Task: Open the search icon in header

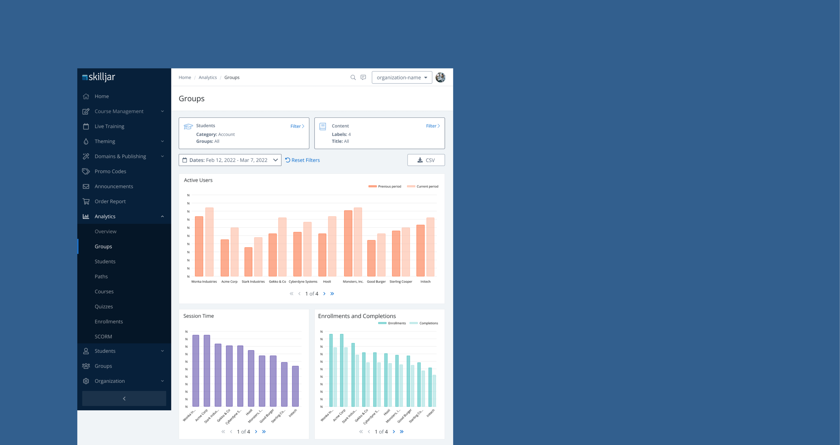Action: (353, 78)
